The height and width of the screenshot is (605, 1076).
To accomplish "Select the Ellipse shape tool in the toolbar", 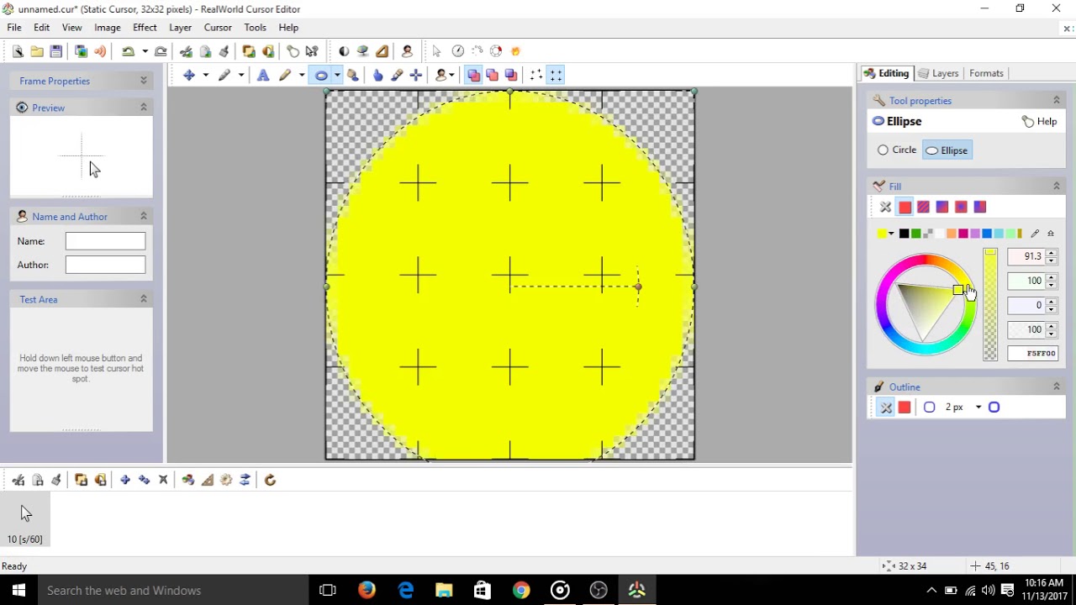I will point(321,76).
